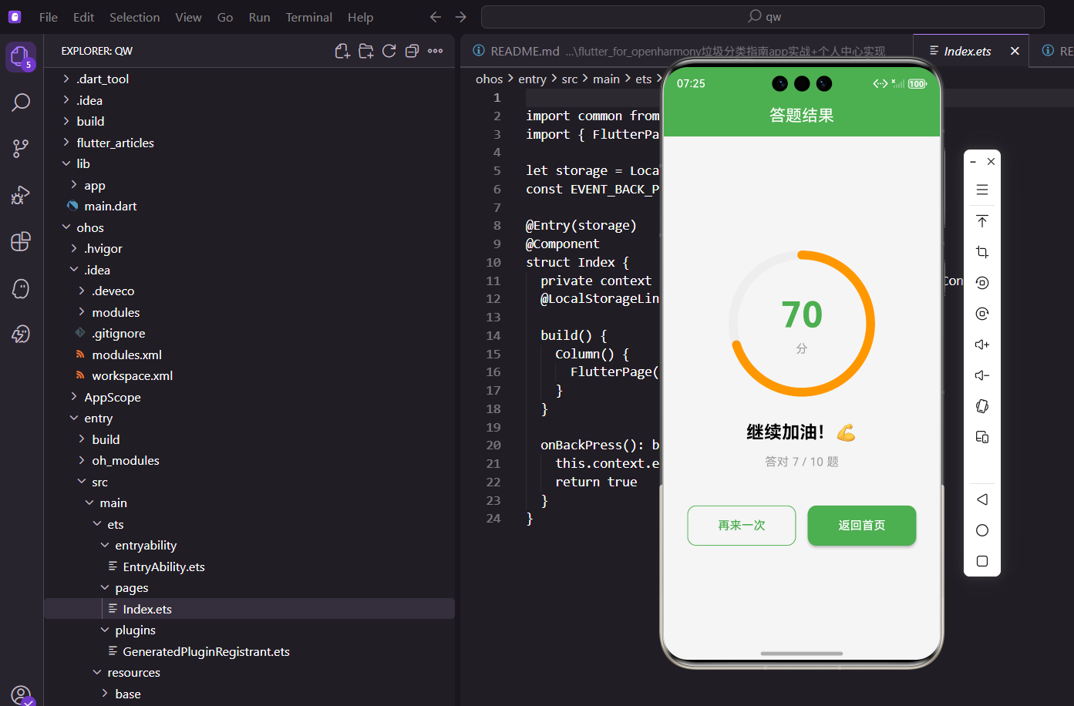The width and height of the screenshot is (1074, 706).
Task: Click line 14 'build() {' in editor
Action: (574, 335)
